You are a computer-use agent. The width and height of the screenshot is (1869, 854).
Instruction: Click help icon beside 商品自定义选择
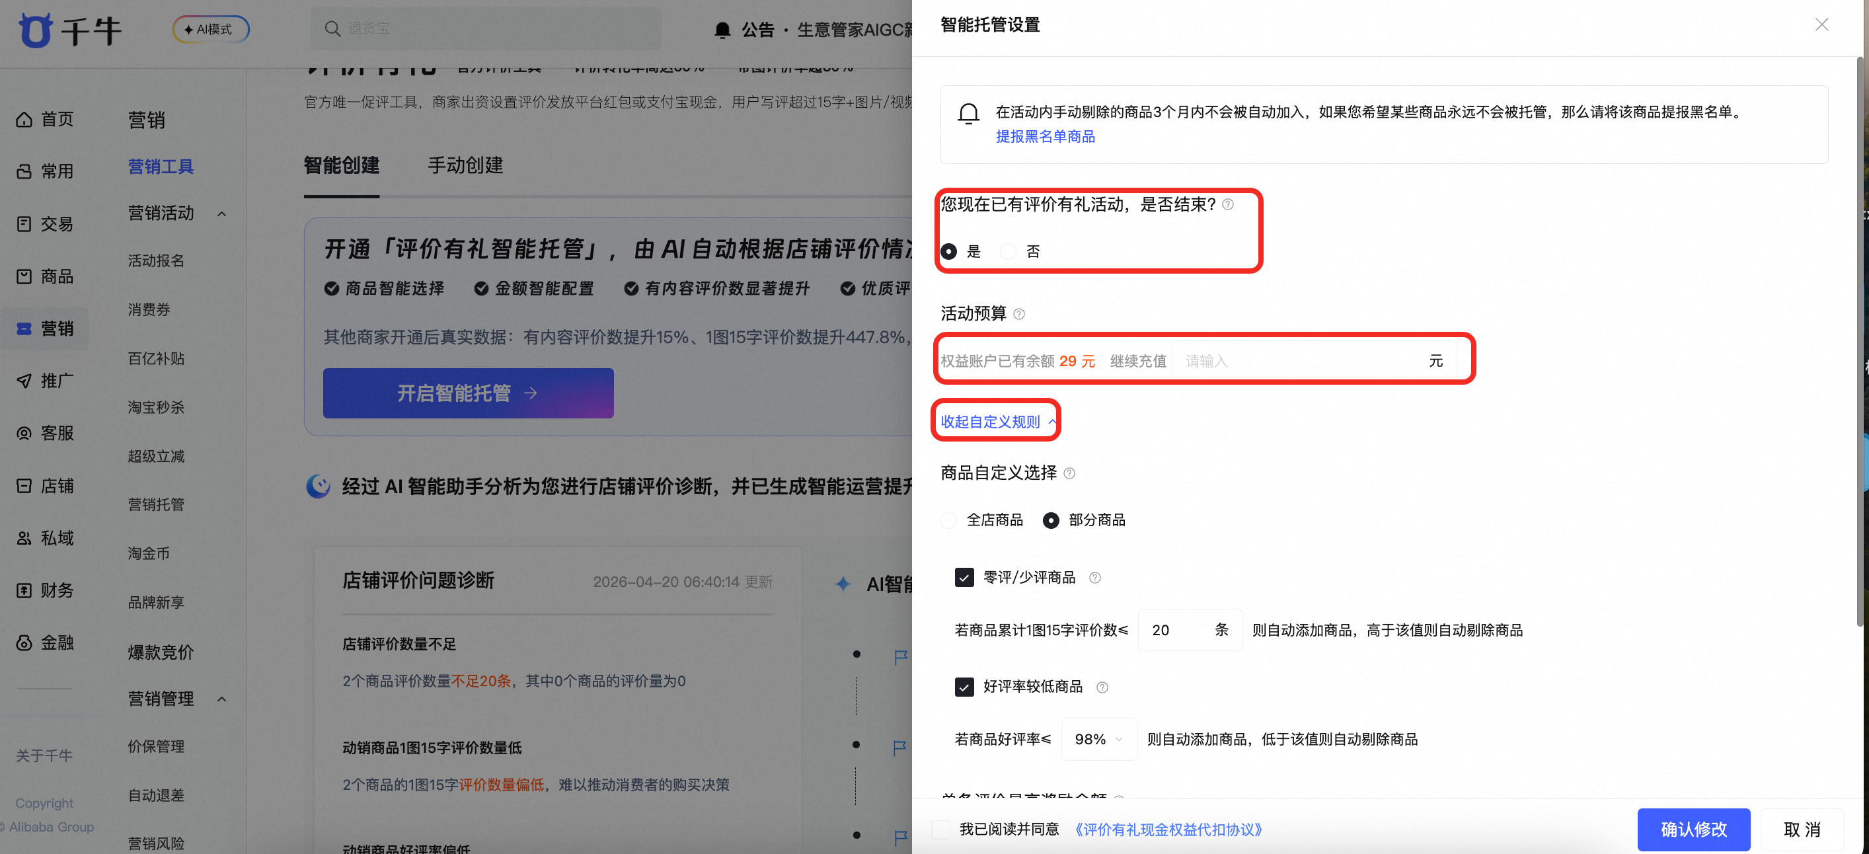click(x=1069, y=474)
